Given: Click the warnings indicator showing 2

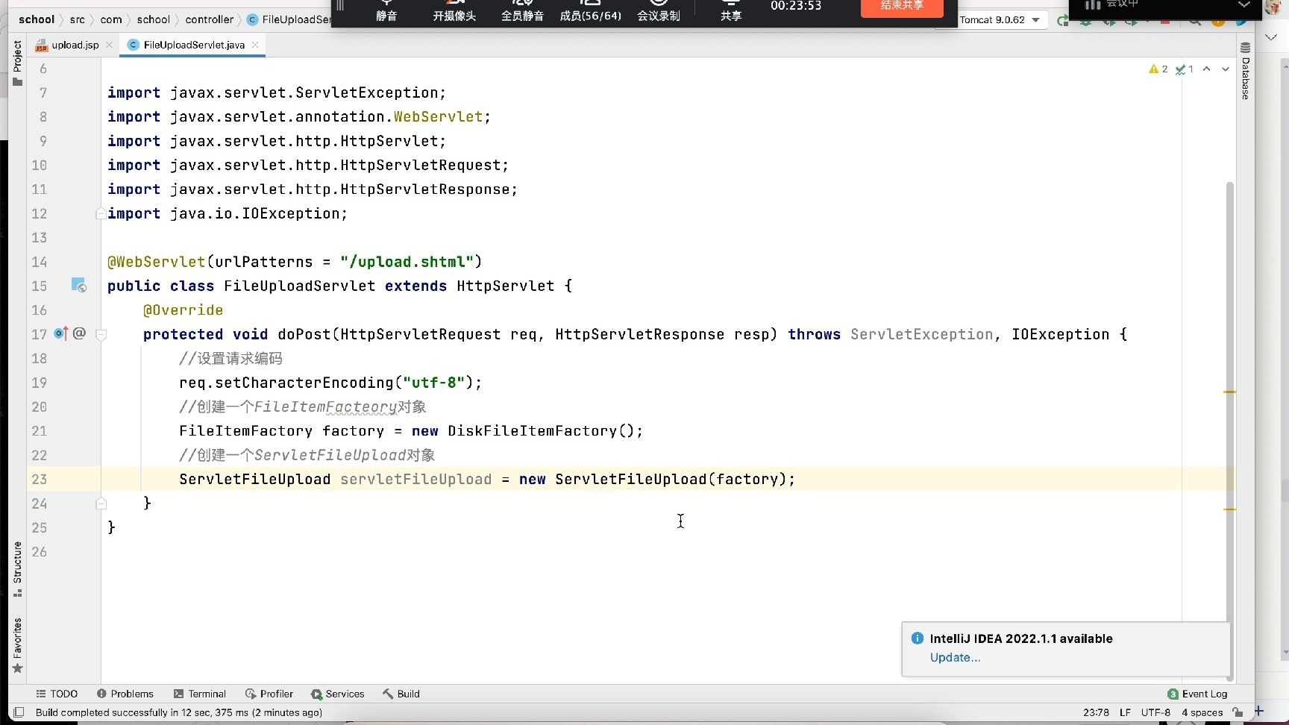Looking at the screenshot, I should click(x=1158, y=69).
